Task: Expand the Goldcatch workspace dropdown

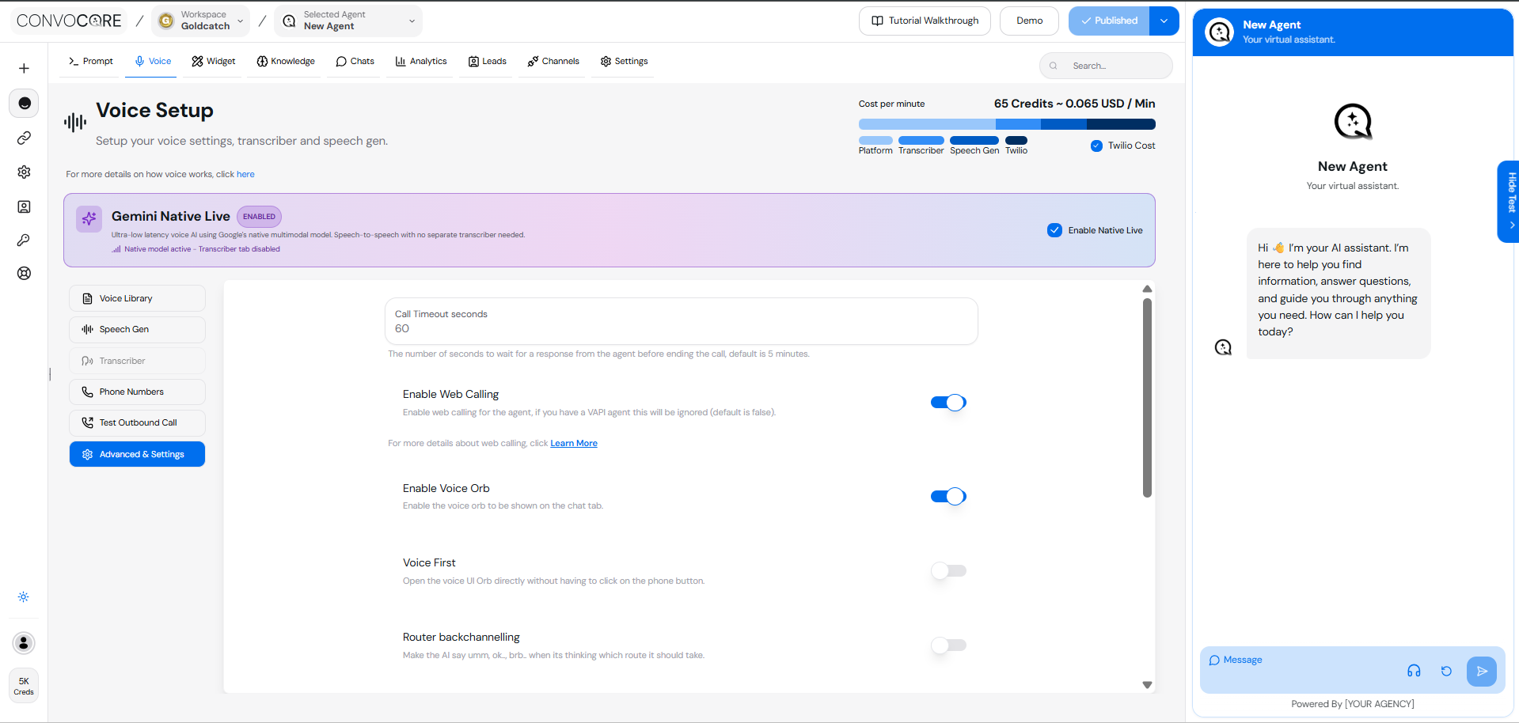Action: (x=240, y=21)
